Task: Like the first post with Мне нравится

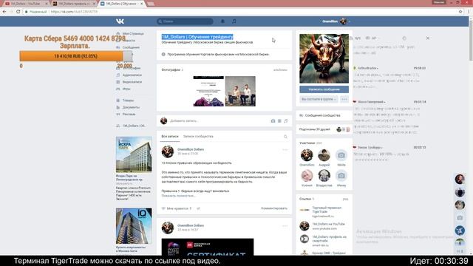Action: (177, 208)
